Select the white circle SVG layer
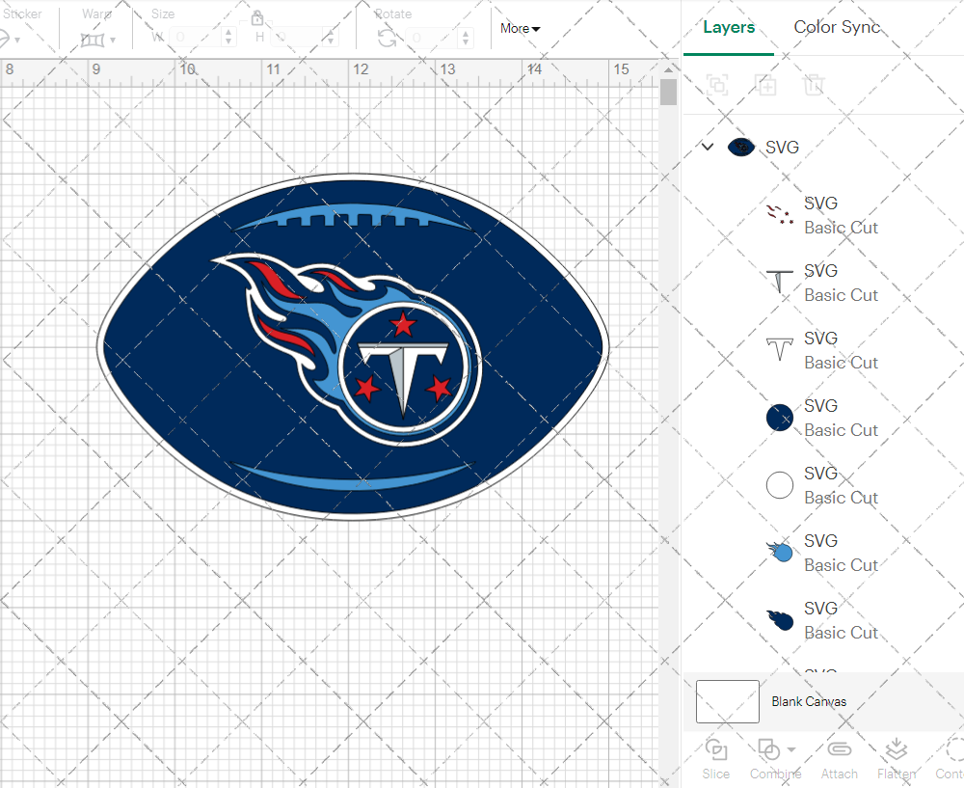 823,485
